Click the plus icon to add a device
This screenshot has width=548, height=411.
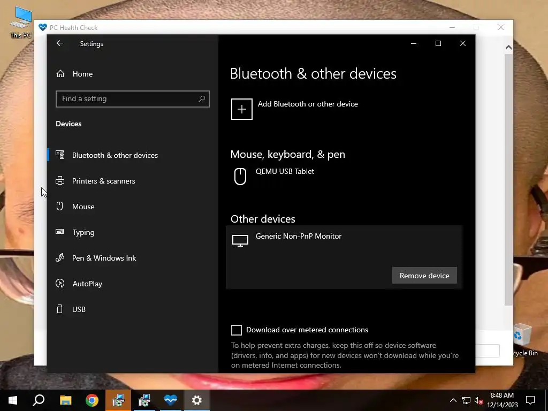point(241,109)
